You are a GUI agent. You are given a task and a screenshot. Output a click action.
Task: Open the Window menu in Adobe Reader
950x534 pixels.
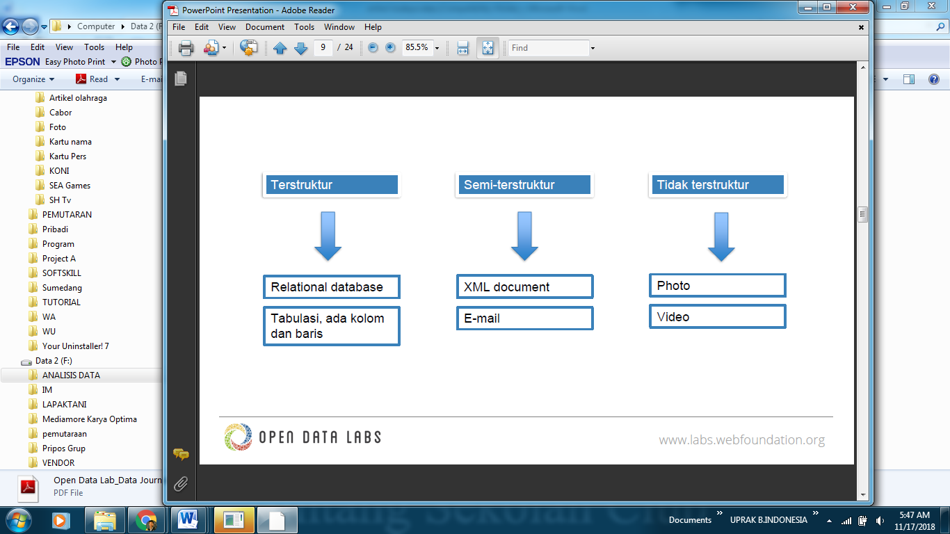click(339, 27)
